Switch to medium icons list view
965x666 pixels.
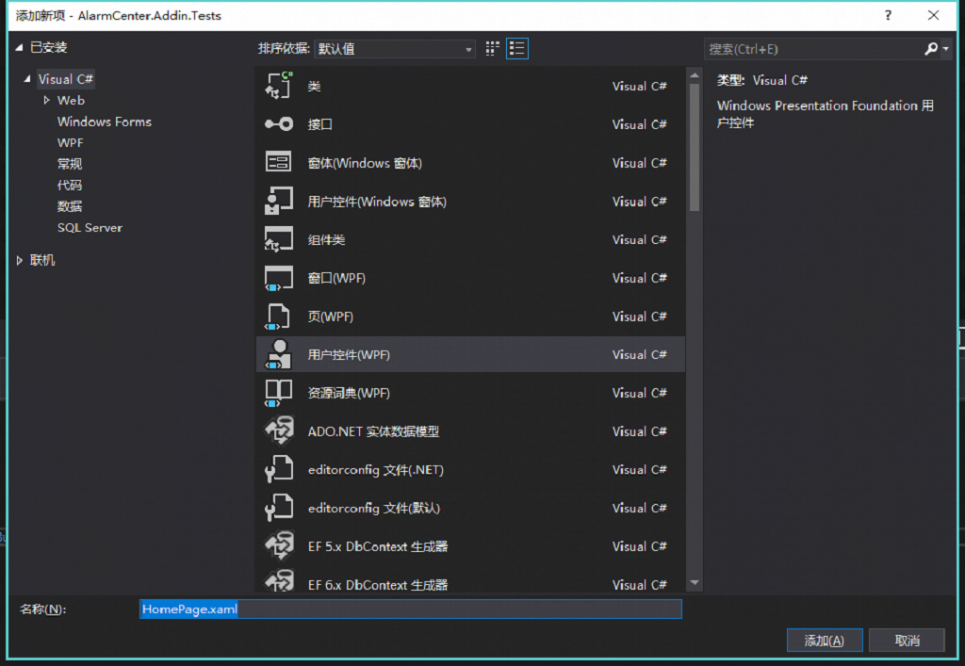click(x=516, y=48)
